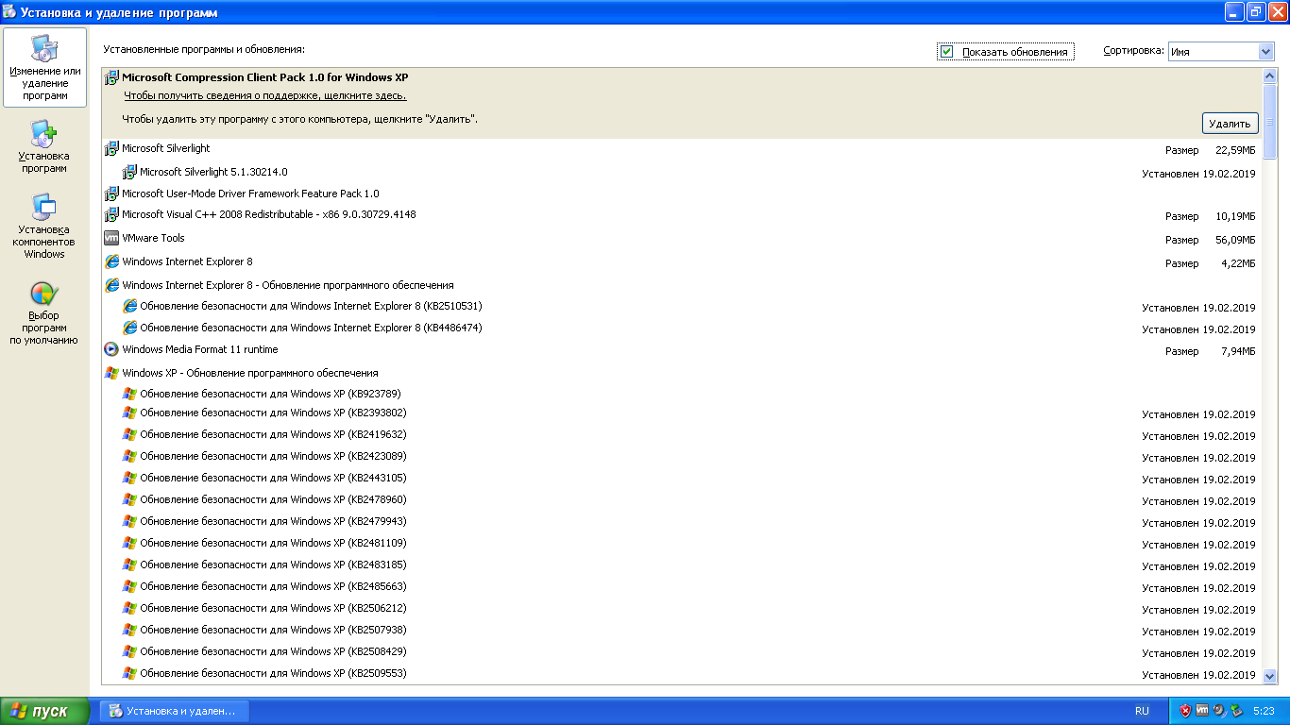Click the installer icon next to Microsoft Silverlight
This screenshot has width=1290, height=725.
[111, 148]
